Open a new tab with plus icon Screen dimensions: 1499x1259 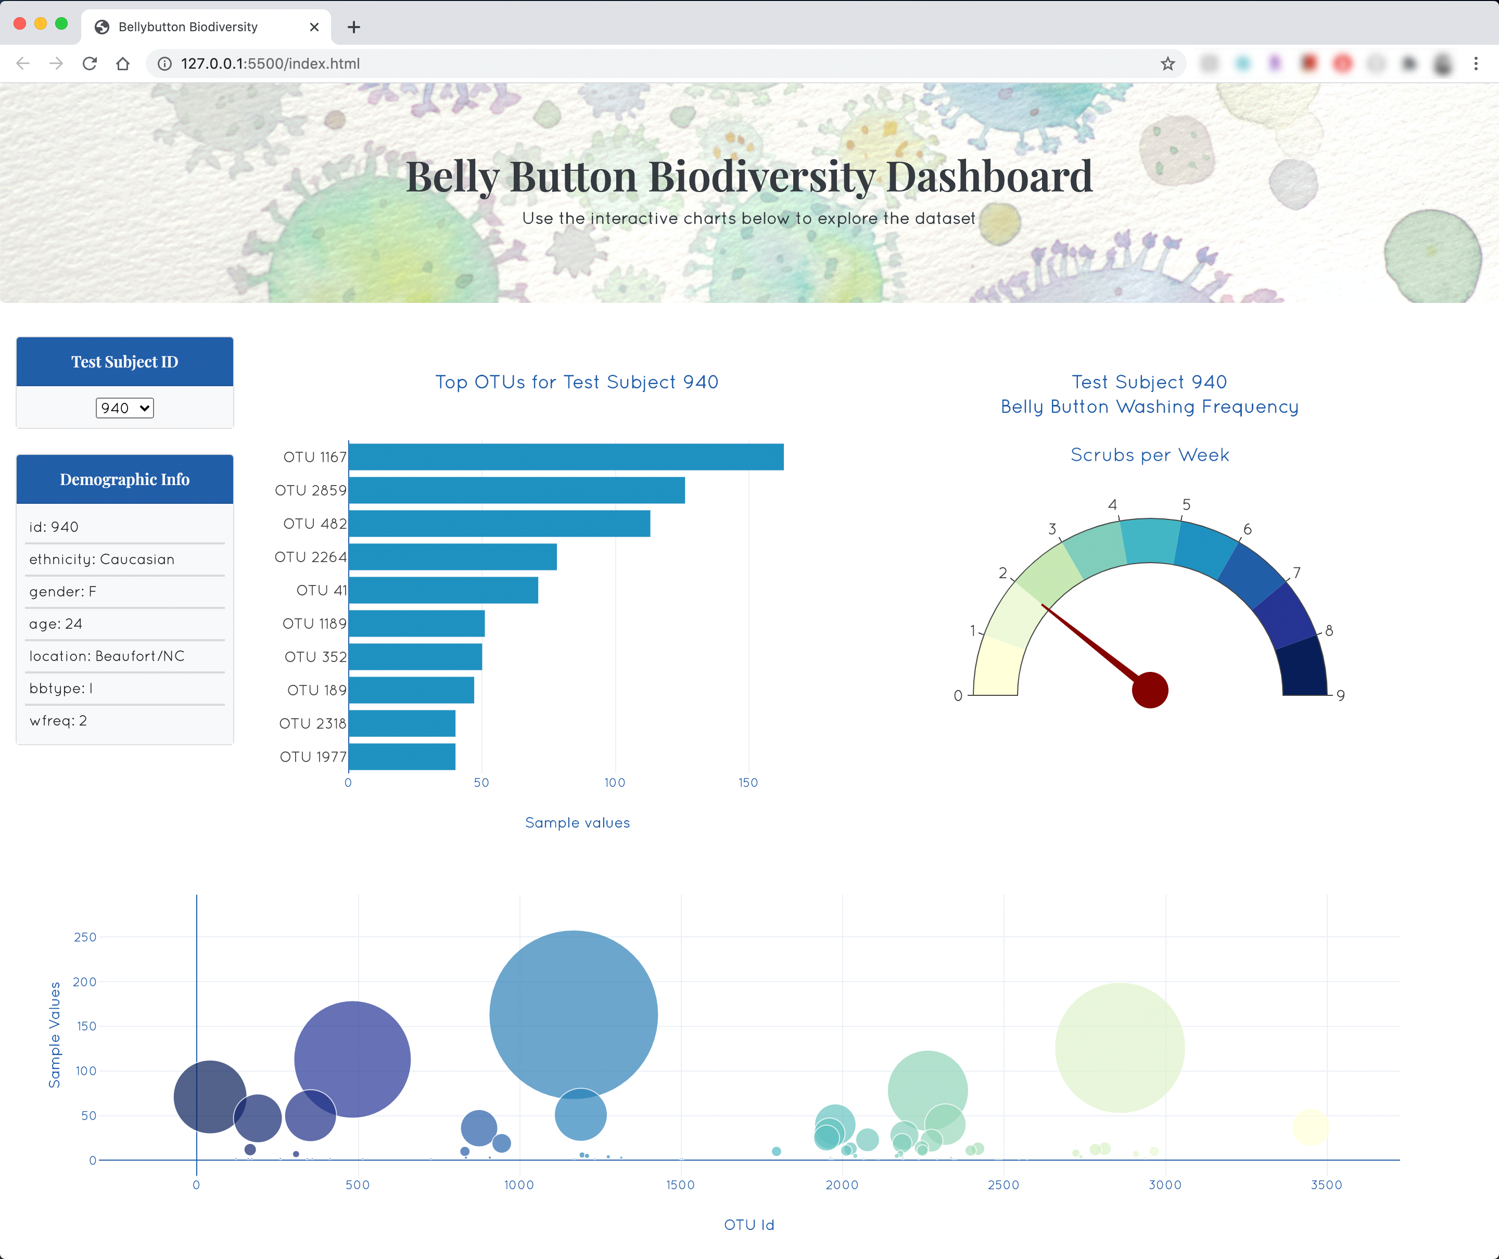(x=353, y=27)
